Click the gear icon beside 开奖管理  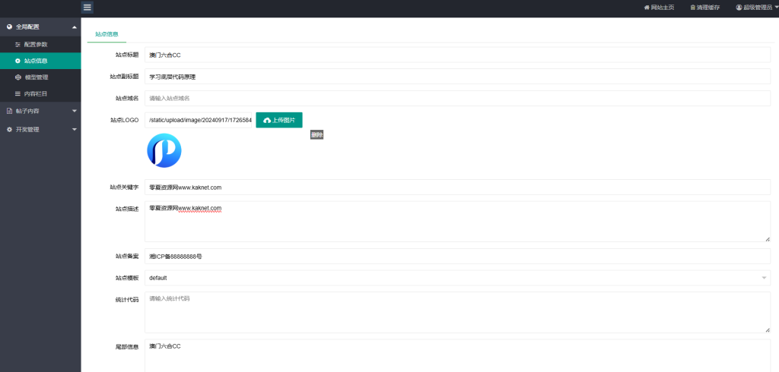[x=9, y=130]
